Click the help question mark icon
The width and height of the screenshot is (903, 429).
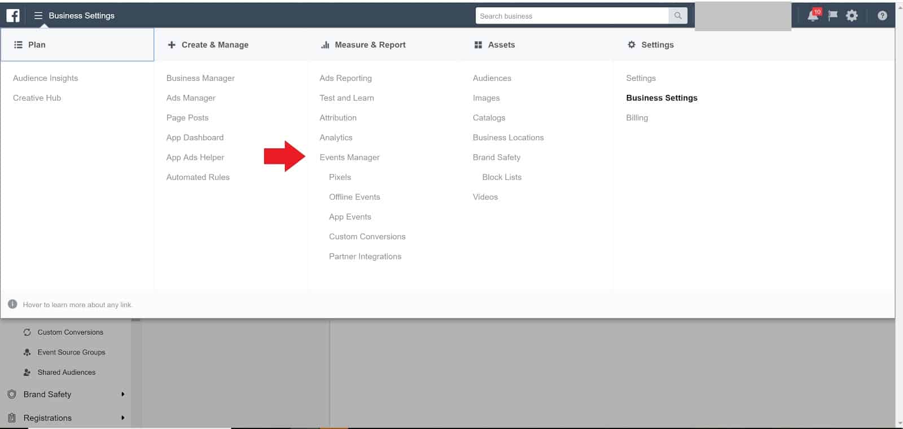(x=882, y=16)
